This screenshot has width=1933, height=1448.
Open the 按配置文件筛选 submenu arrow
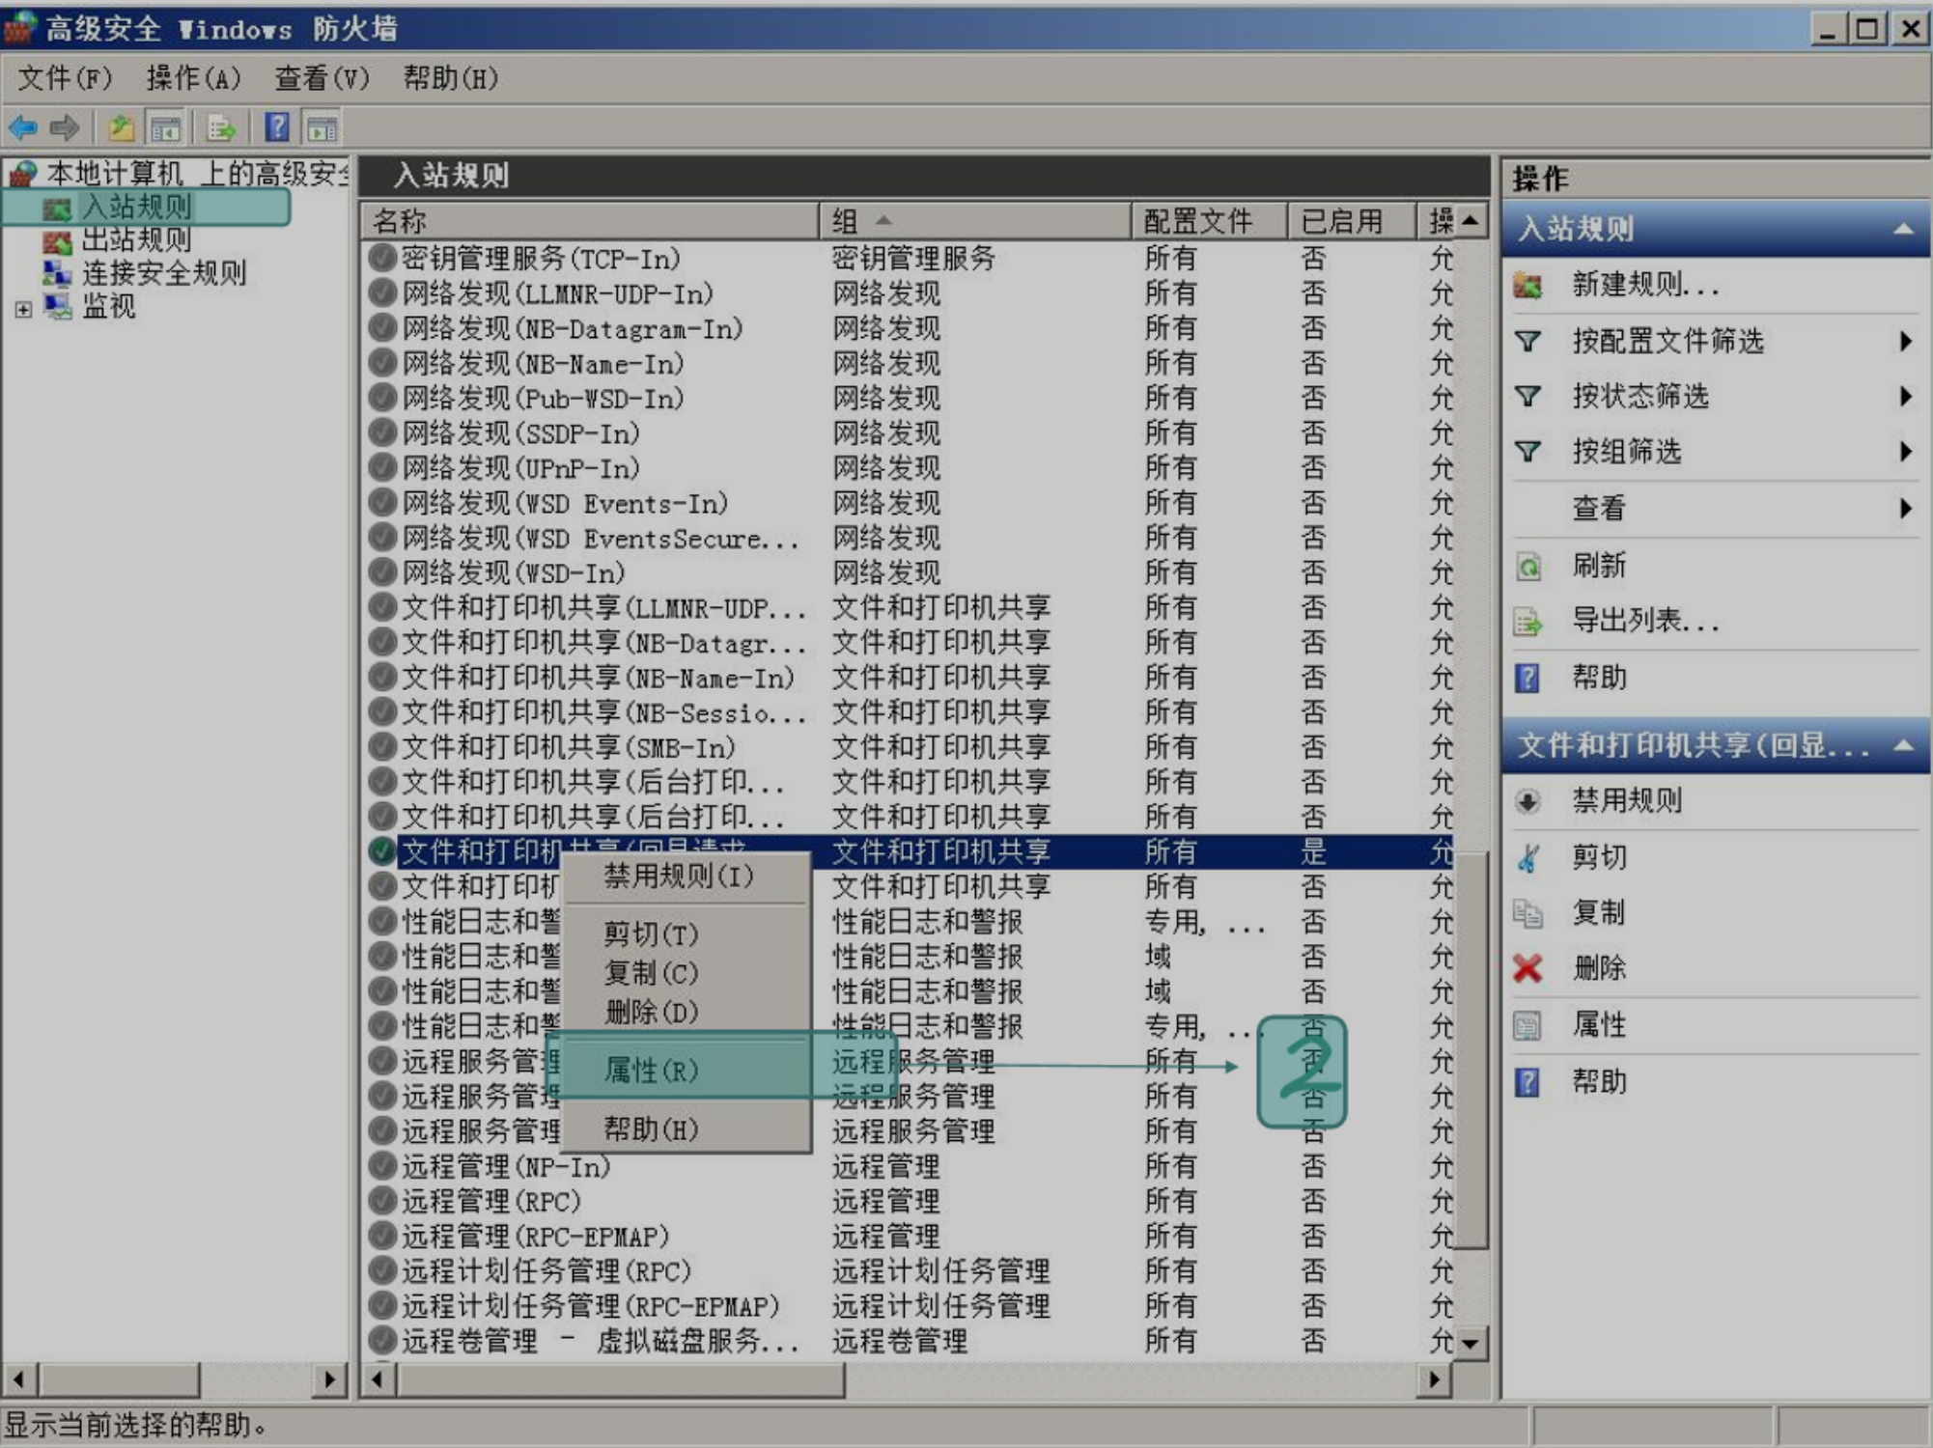[1904, 341]
